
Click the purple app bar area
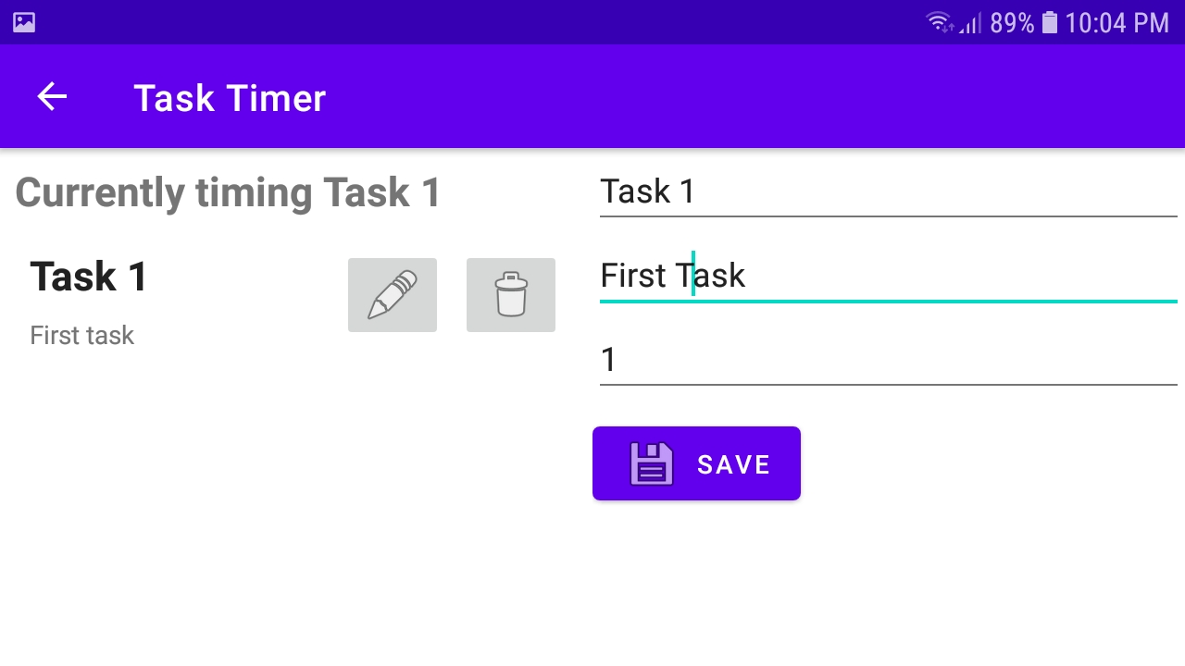coord(648,96)
